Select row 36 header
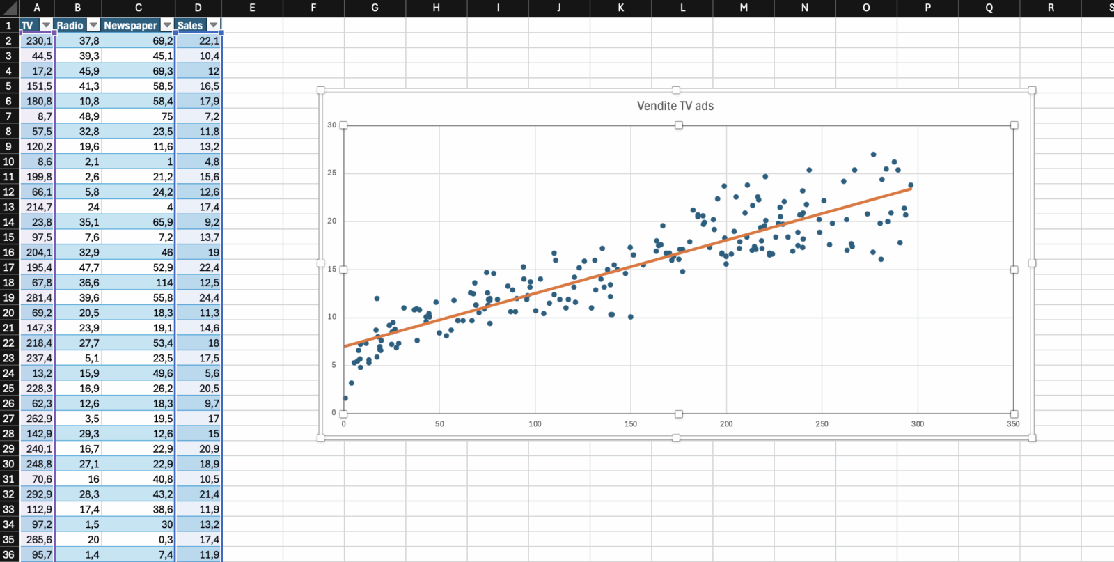Screen dimensions: 1114x562 click(8, 554)
